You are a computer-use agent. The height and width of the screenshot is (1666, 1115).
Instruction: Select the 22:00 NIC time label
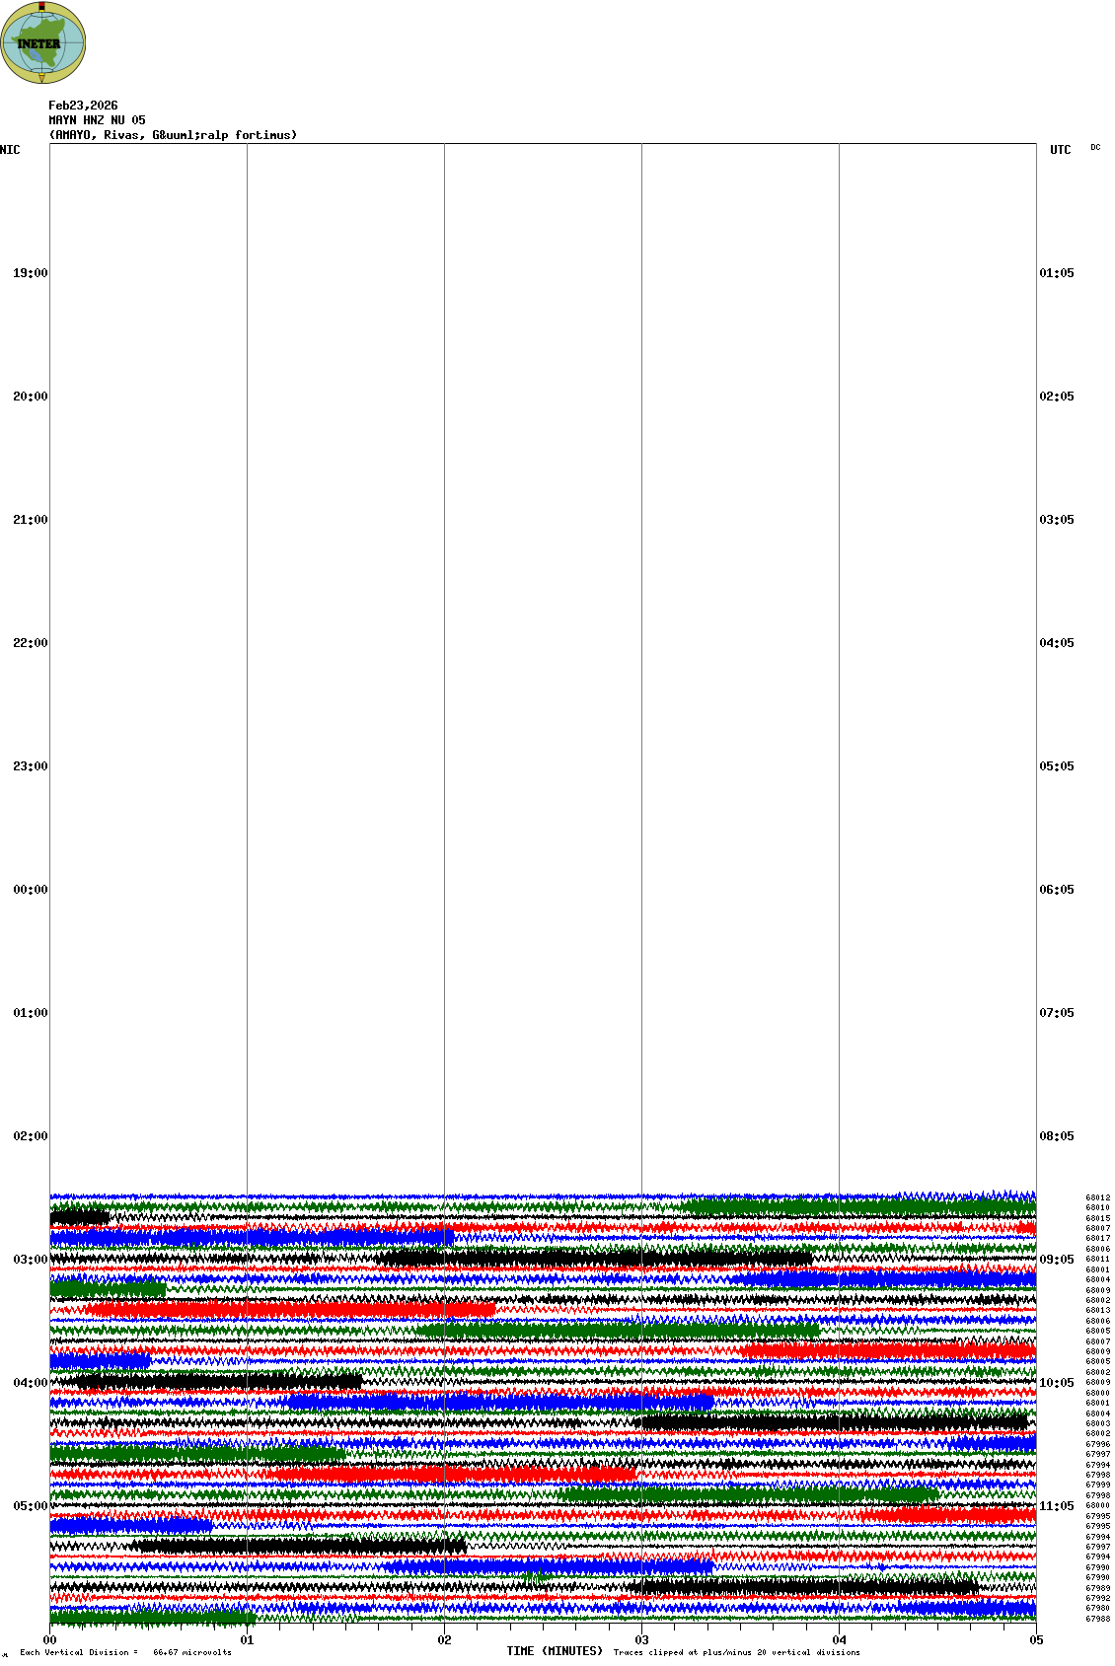(x=30, y=643)
